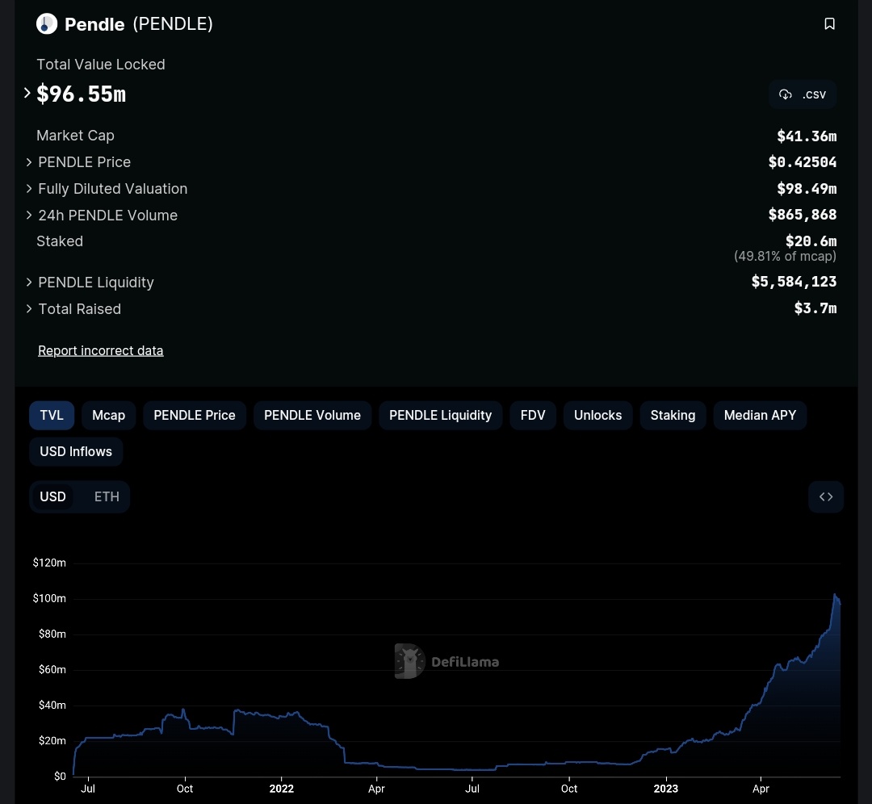
Task: Toggle Median APY on chart
Action: [761, 416]
